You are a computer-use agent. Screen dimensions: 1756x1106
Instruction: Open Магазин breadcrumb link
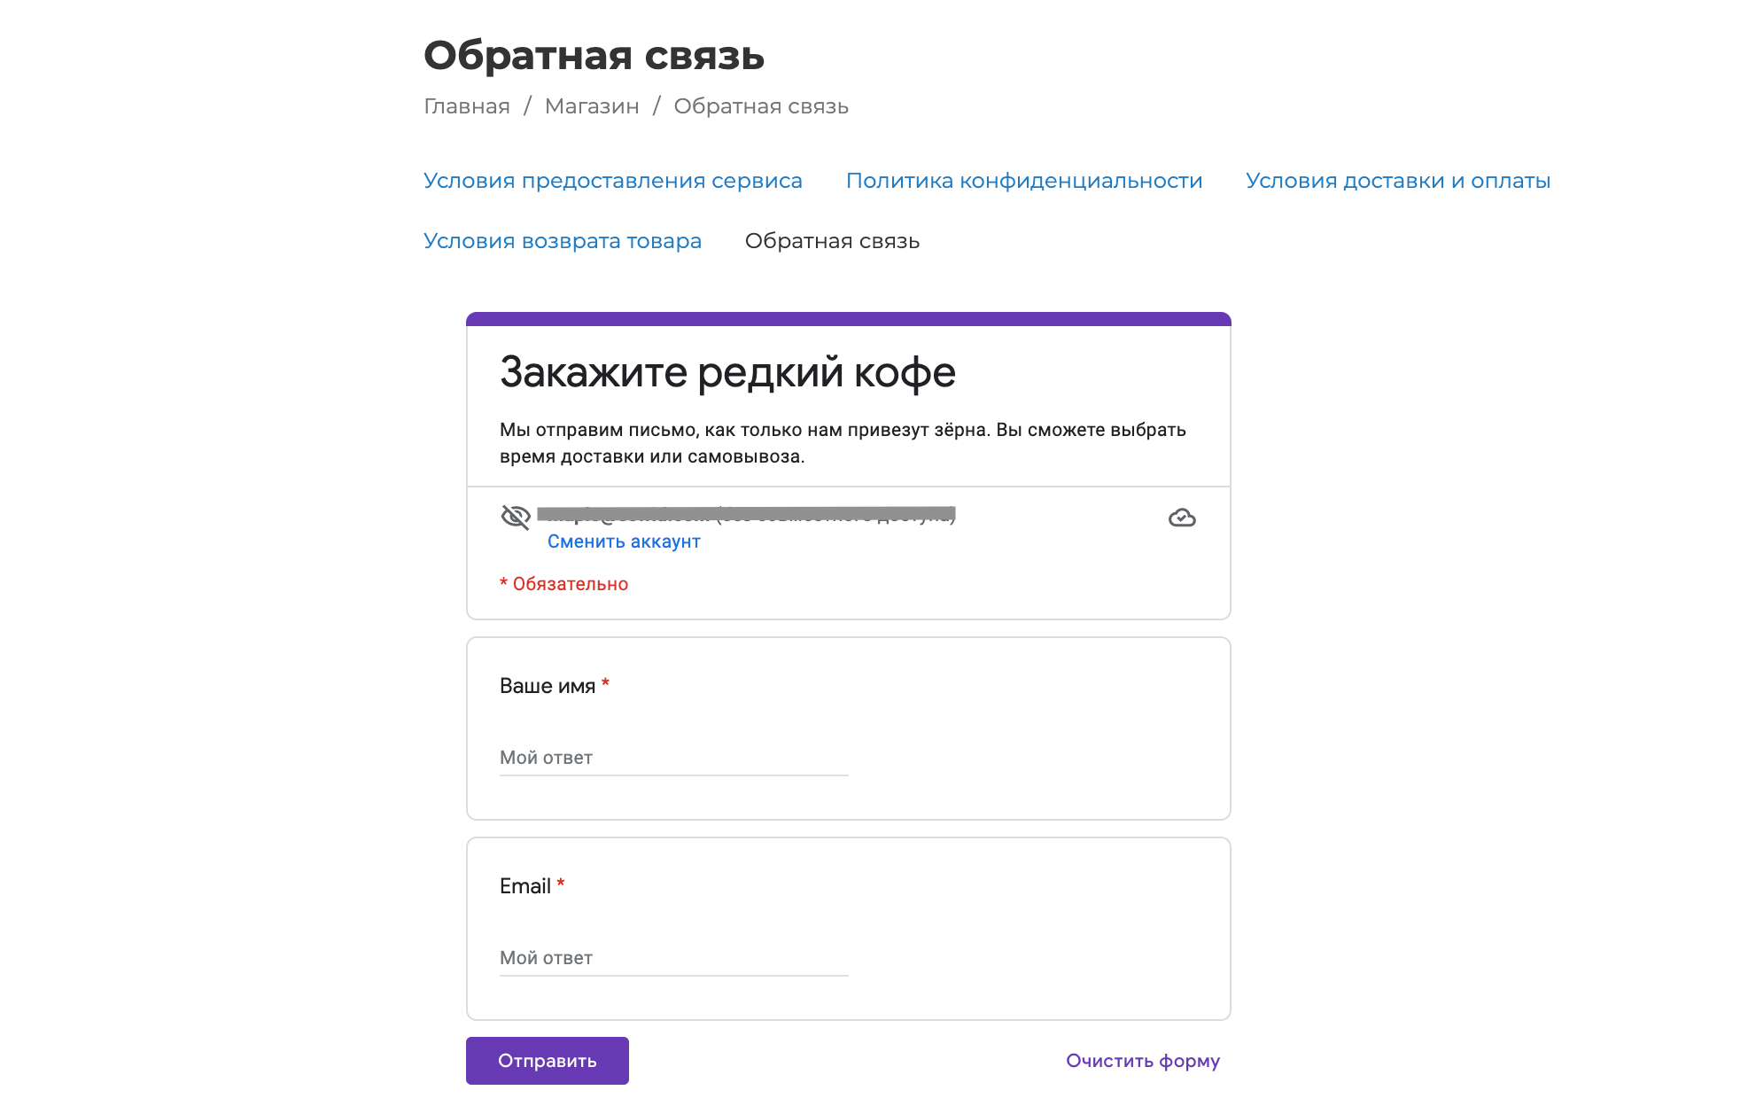point(592,106)
